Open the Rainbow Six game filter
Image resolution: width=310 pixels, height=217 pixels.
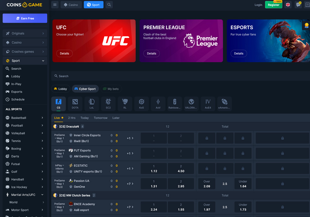(x=175, y=104)
